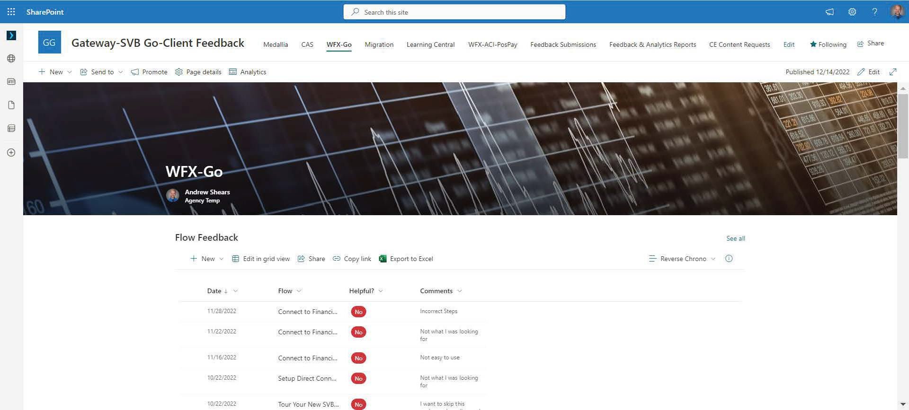Click Copy link in the list toolbar
The width and height of the screenshot is (909, 410).
352,259
